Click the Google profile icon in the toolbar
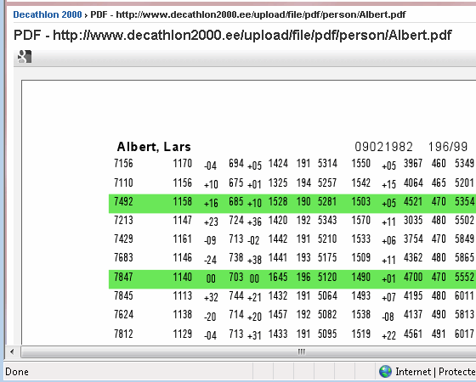This screenshot has width=476, height=382. pos(25,57)
